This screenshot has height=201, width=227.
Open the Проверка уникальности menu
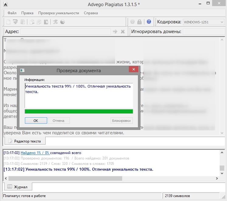click(x=59, y=13)
